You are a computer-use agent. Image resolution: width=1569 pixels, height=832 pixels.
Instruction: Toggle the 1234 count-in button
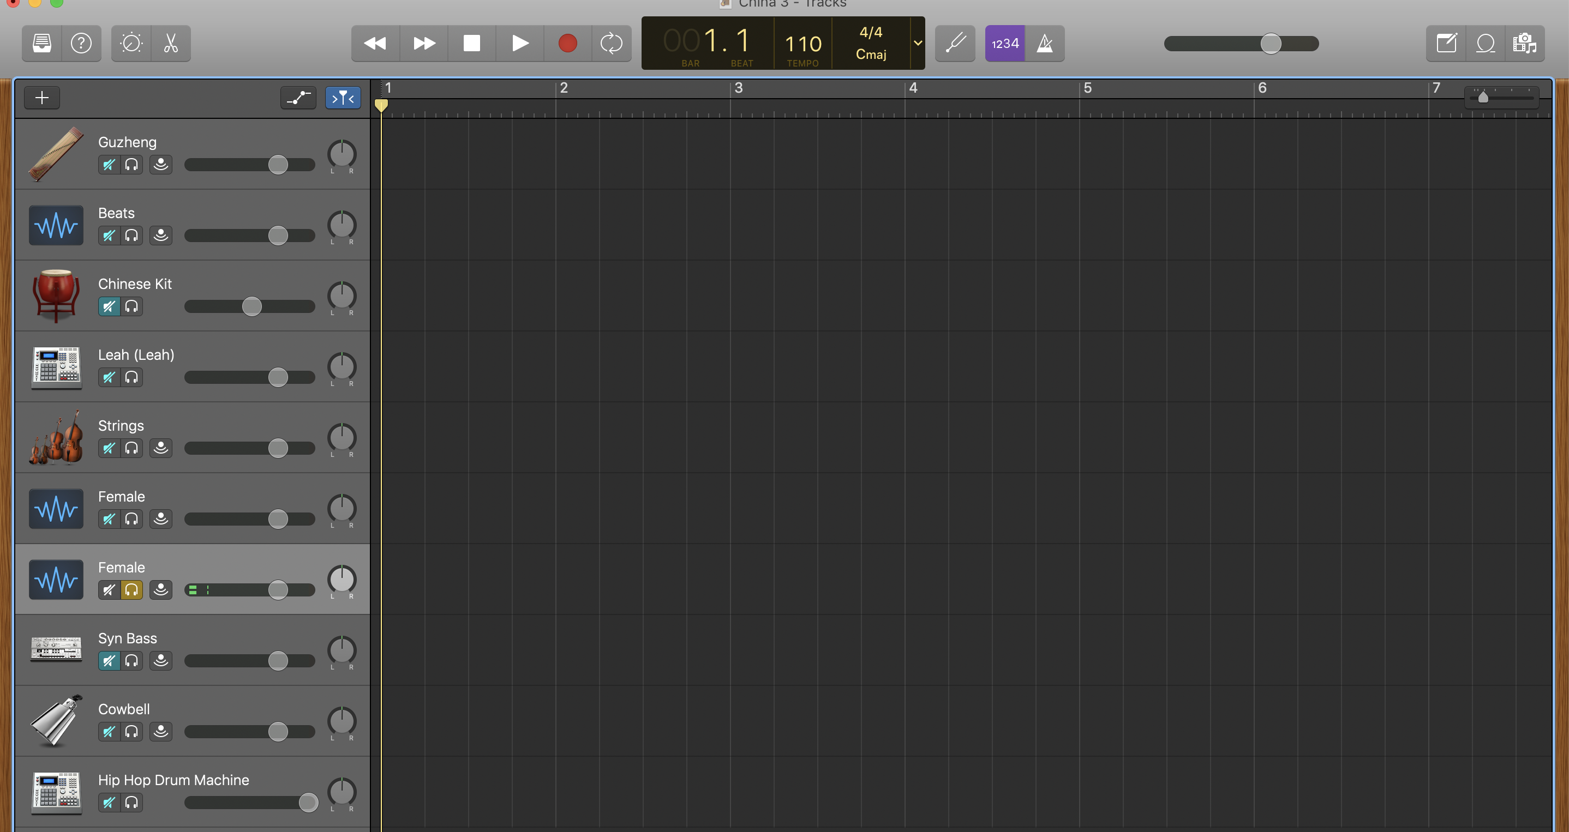1005,43
